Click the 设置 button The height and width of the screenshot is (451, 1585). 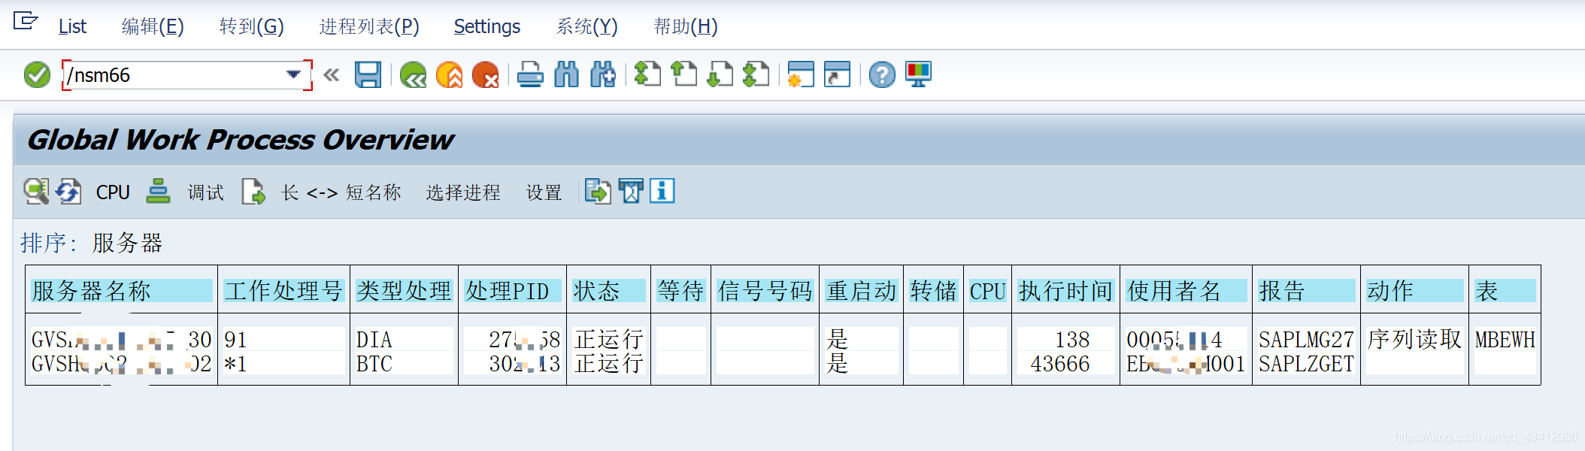[x=544, y=192]
